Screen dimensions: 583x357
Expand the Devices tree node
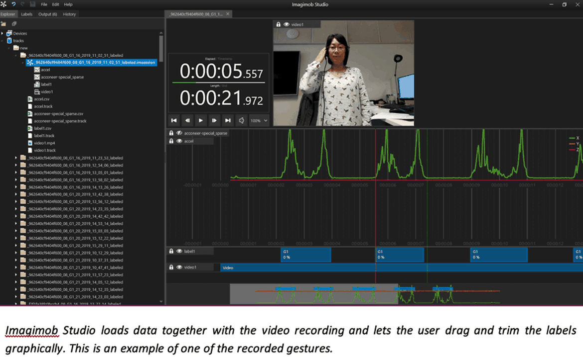(x=2, y=33)
